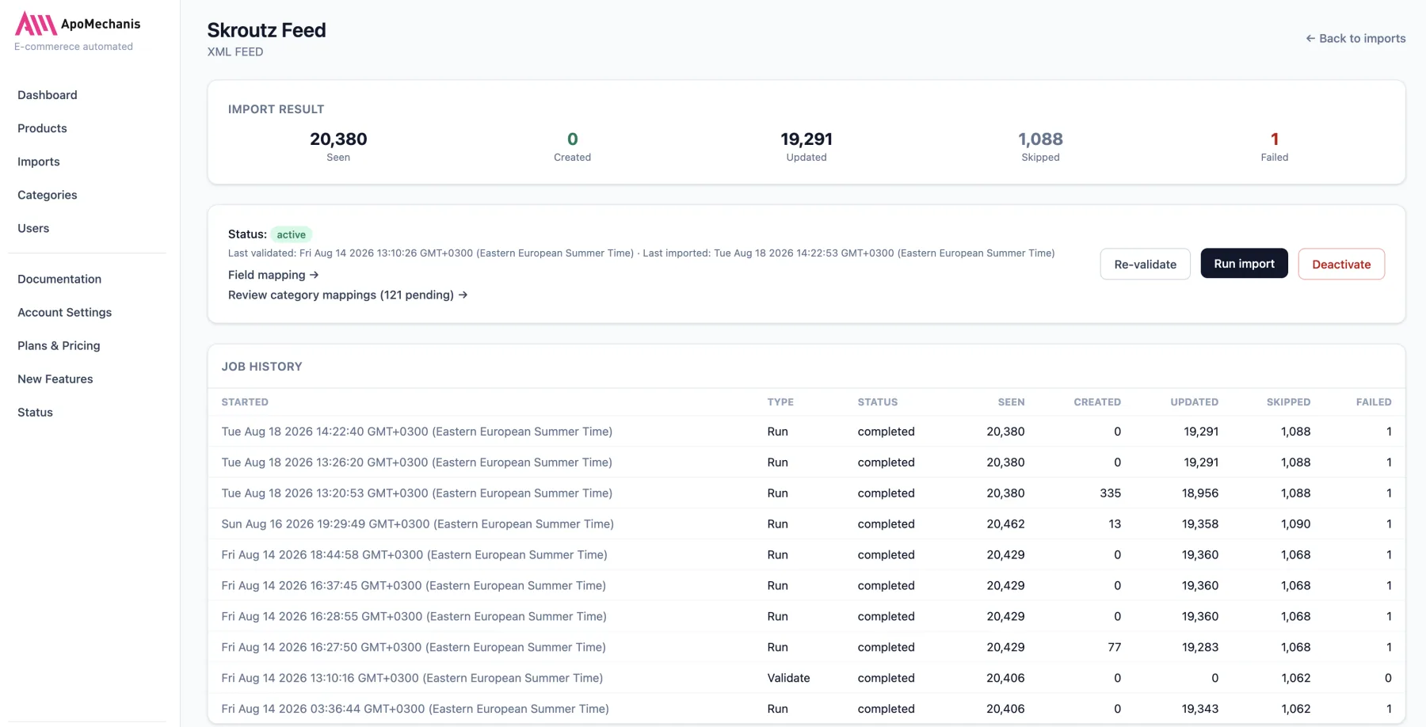Click the 18,956 updated value
1426x727 pixels.
point(1200,493)
